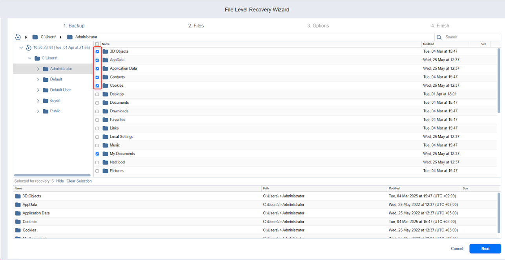Check the Documents folder checkbox
505x260 pixels.
[x=97, y=103]
